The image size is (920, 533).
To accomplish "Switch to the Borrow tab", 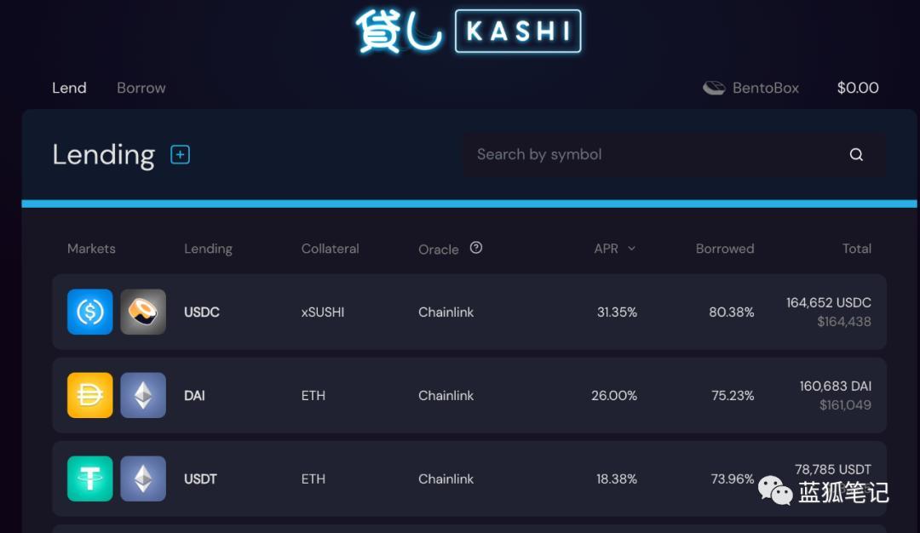I will tap(141, 88).
